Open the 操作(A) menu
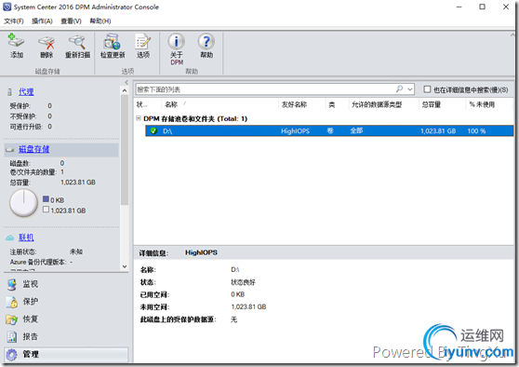The image size is (519, 367). (42, 20)
